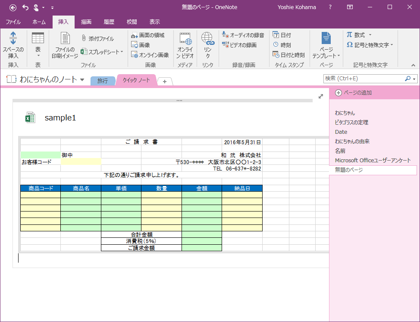Click ページの追加 button
Viewport: 420px width, 322px height.
click(x=353, y=93)
